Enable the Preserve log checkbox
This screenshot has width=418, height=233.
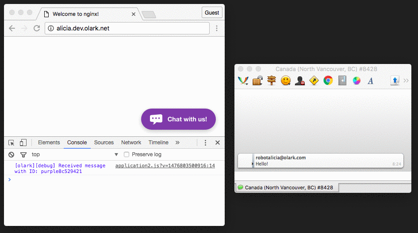127,154
